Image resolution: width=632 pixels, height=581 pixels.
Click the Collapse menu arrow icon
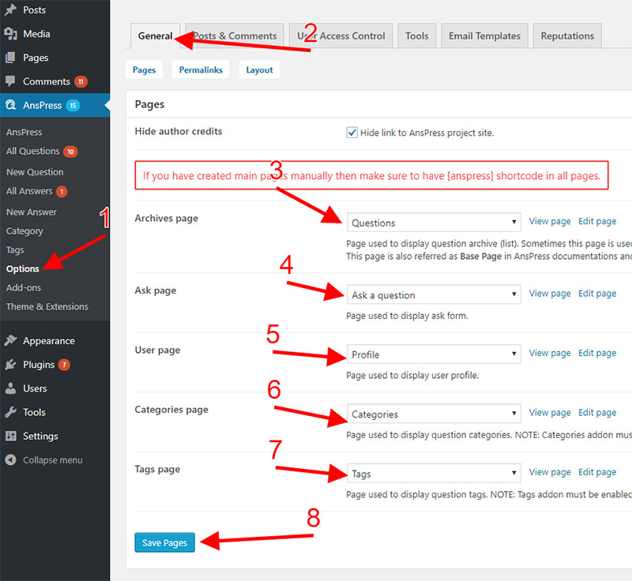(x=10, y=459)
